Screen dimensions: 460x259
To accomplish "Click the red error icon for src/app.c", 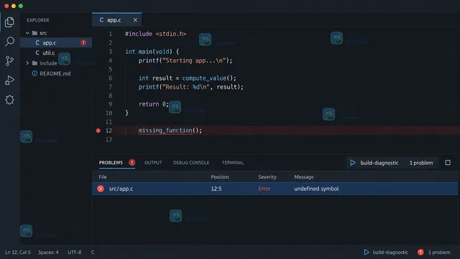I will pyautogui.click(x=101, y=188).
